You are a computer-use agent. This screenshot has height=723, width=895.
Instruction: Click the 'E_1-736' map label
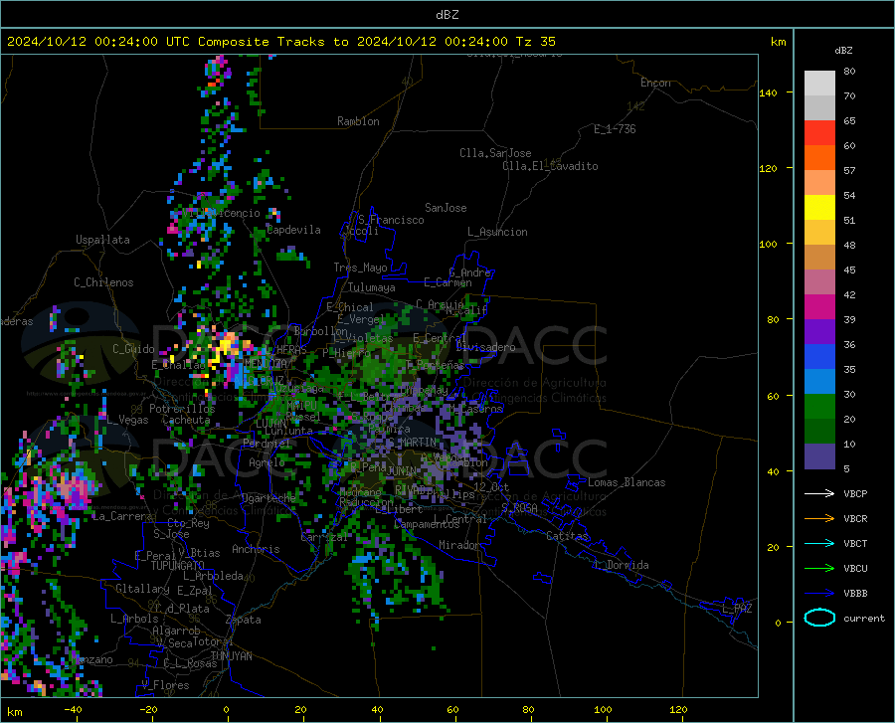pos(615,129)
